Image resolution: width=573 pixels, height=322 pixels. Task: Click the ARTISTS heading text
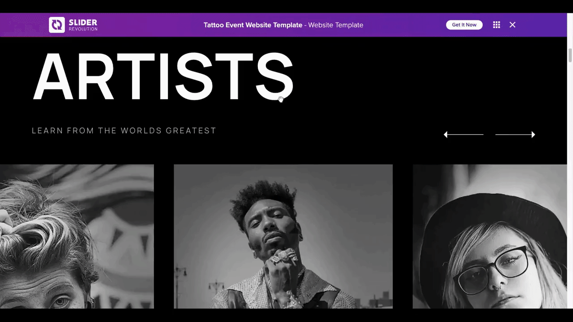point(163,77)
